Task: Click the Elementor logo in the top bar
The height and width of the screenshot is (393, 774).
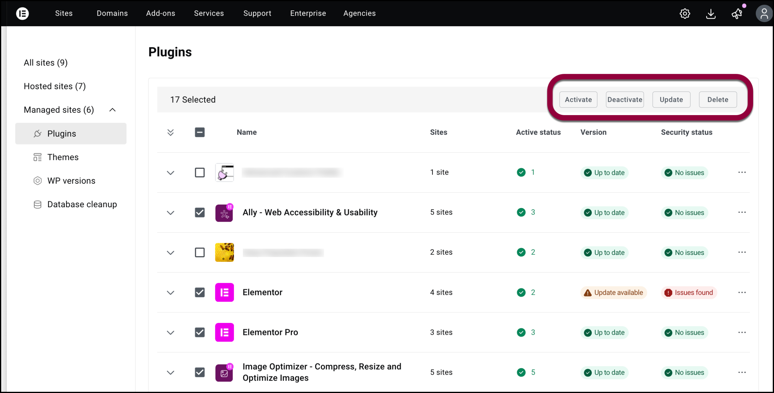Action: pyautogui.click(x=23, y=13)
